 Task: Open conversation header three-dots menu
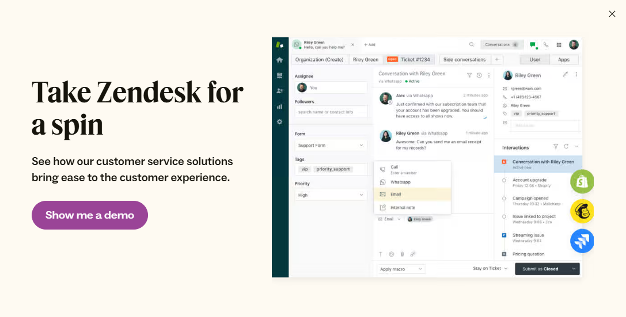coord(489,75)
